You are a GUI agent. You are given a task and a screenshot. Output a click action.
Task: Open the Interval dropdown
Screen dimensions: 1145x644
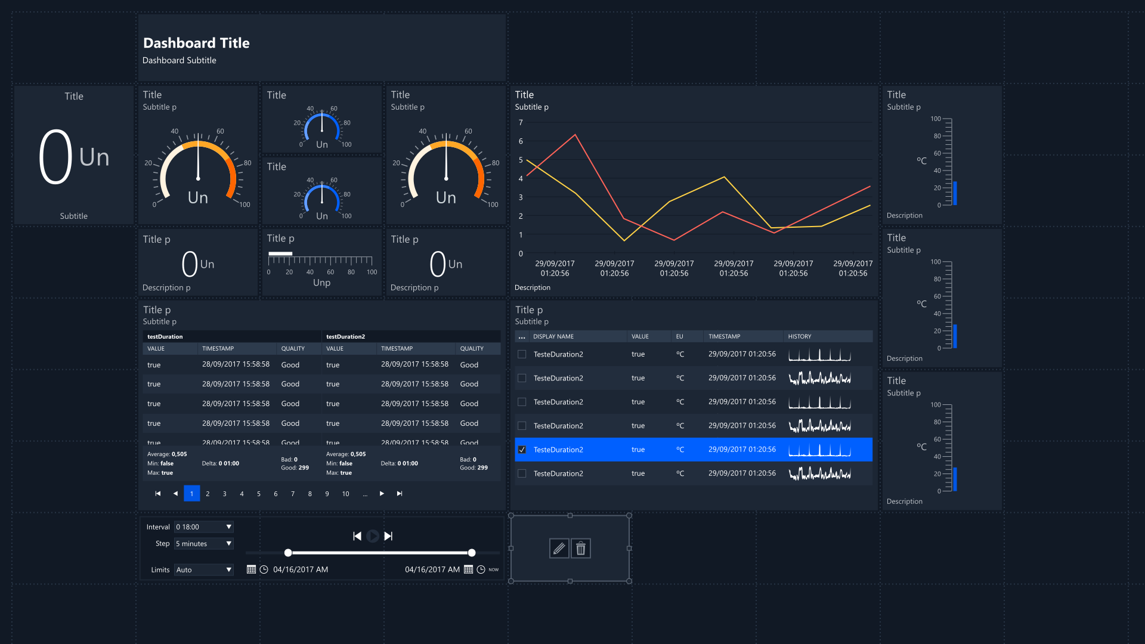pos(204,527)
